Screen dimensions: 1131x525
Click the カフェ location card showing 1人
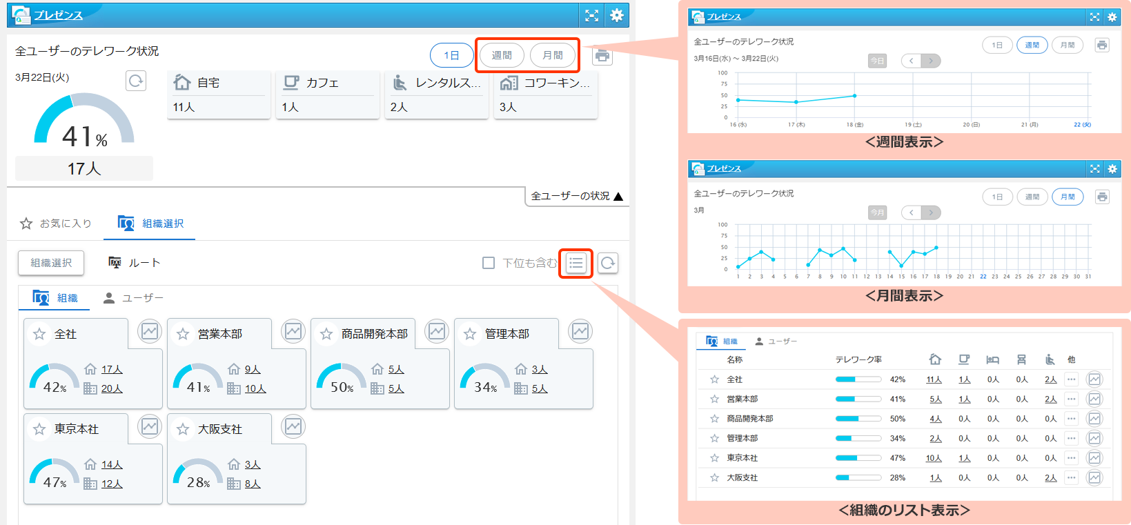[328, 95]
